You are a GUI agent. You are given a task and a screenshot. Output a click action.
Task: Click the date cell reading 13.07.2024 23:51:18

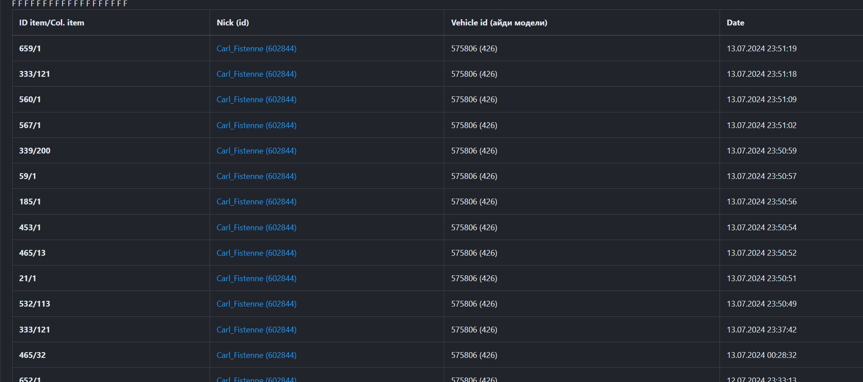761,74
